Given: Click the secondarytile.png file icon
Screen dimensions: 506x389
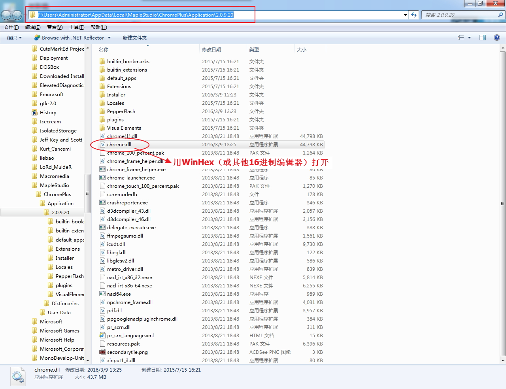Looking at the screenshot, I should [x=102, y=352].
